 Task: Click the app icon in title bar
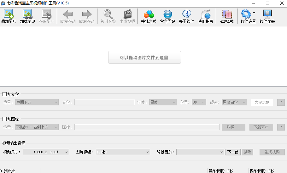3,3
